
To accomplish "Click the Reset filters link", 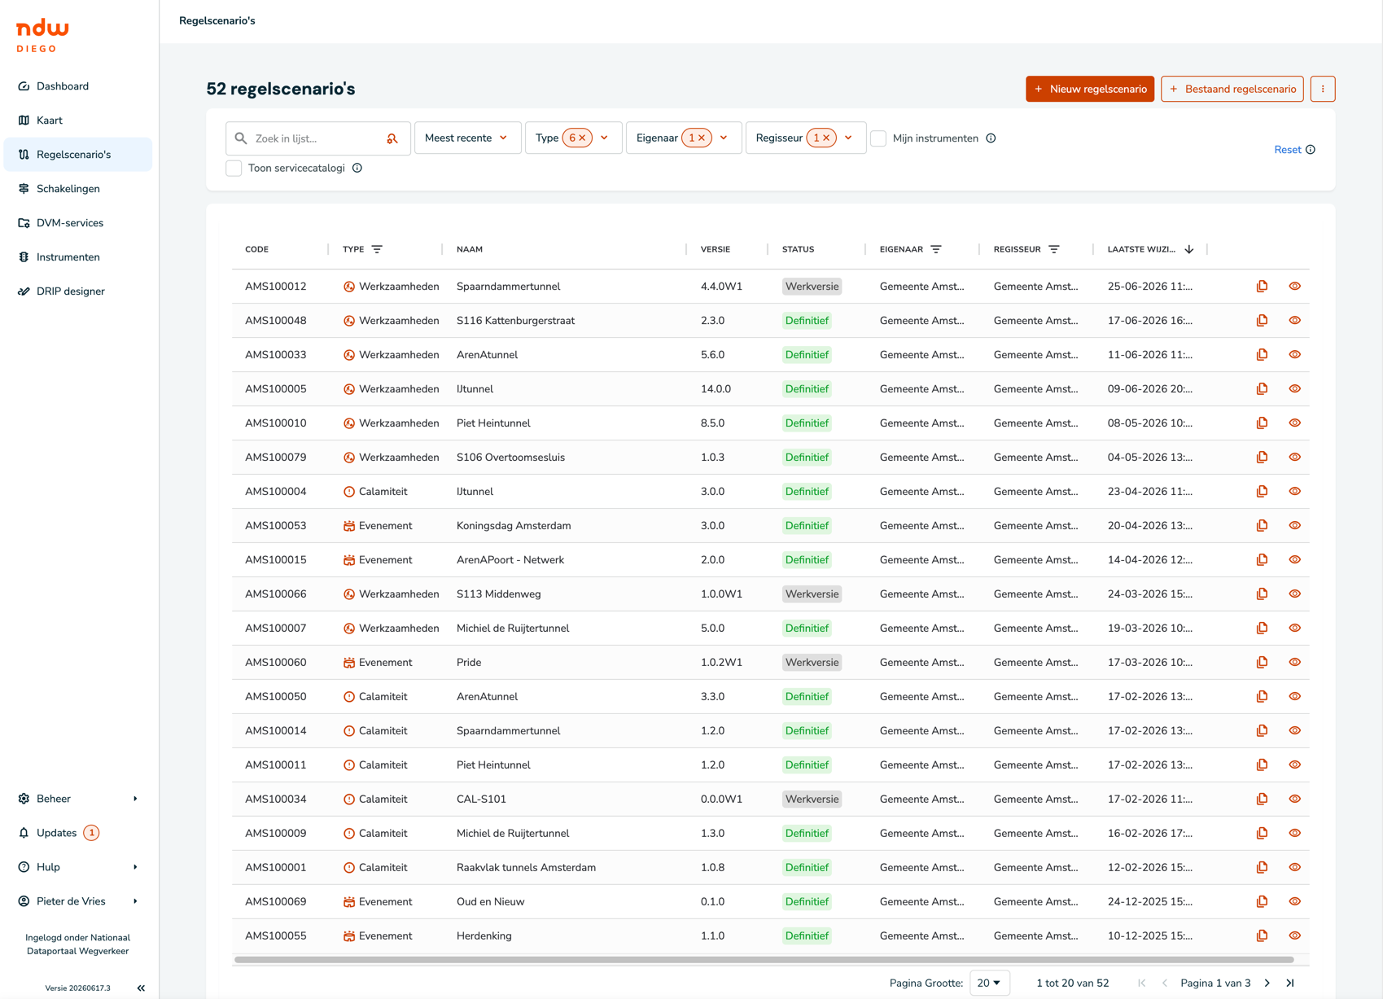I will coord(1287,150).
